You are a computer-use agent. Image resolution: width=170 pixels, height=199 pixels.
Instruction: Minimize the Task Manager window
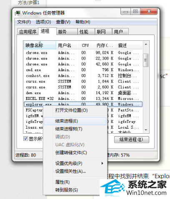click(x=125, y=11)
